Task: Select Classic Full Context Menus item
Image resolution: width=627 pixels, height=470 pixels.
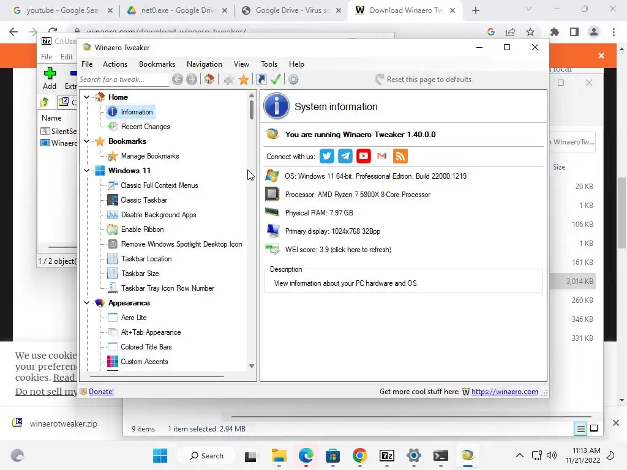Action: coord(159,185)
